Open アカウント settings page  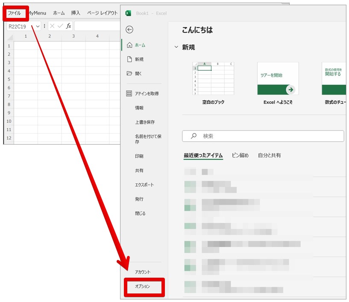[x=143, y=272]
